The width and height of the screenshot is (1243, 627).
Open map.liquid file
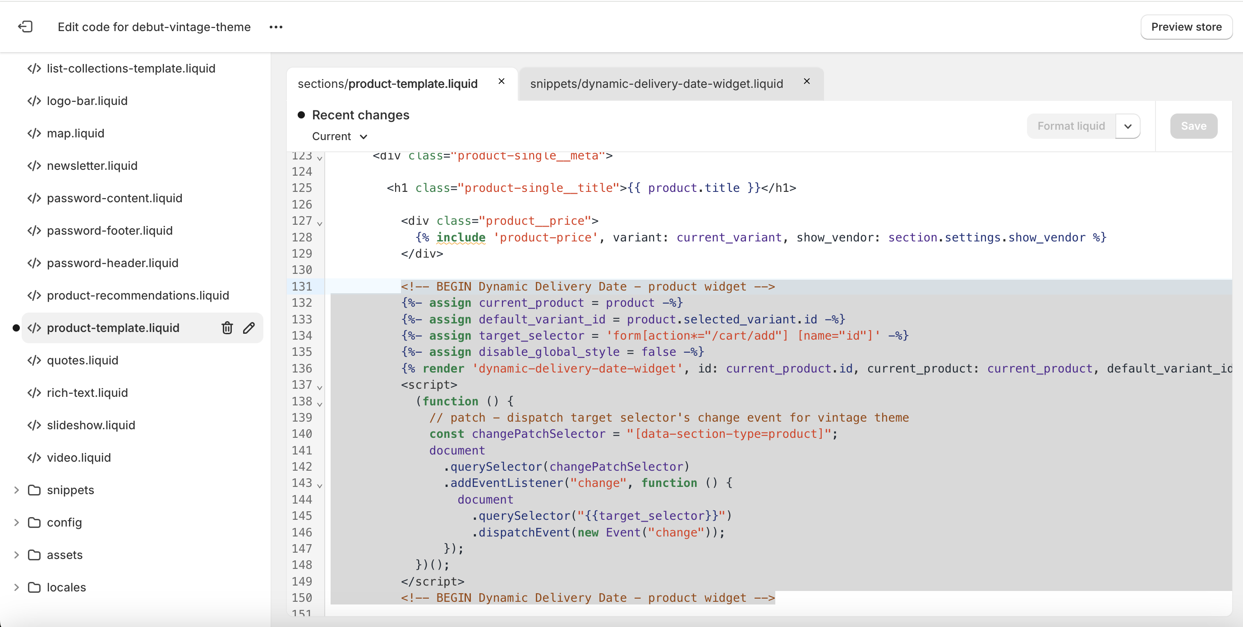(x=76, y=133)
